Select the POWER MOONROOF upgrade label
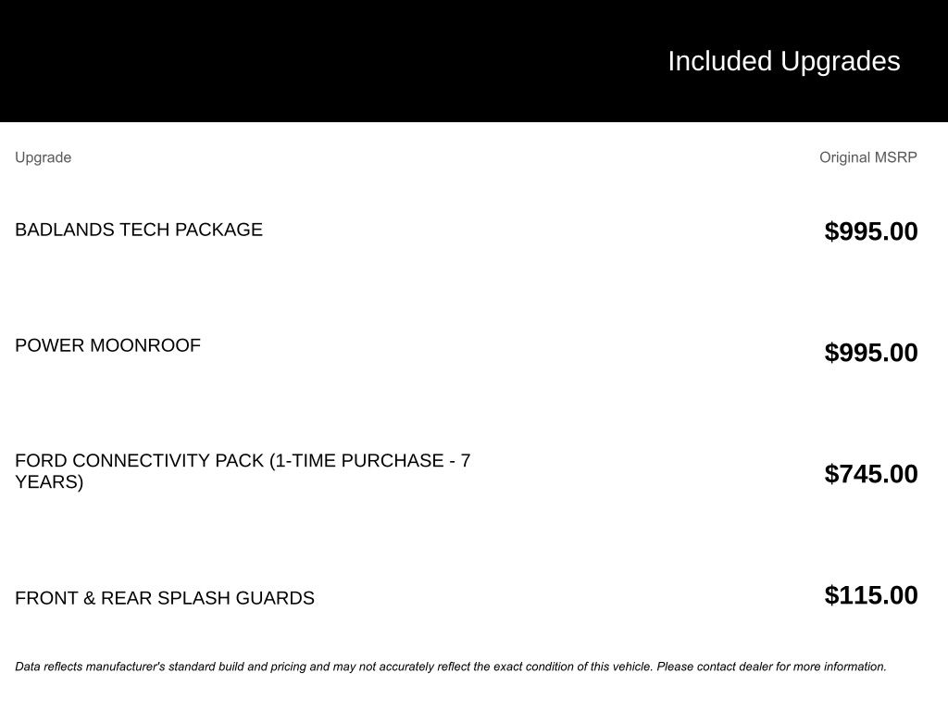The height and width of the screenshot is (711, 948). (107, 345)
